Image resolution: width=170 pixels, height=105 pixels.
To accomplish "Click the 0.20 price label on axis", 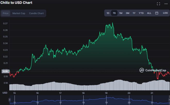I will (x=5, y=71).
